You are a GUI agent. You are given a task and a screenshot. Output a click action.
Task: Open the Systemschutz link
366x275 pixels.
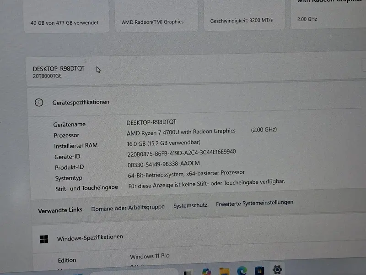tap(190, 205)
